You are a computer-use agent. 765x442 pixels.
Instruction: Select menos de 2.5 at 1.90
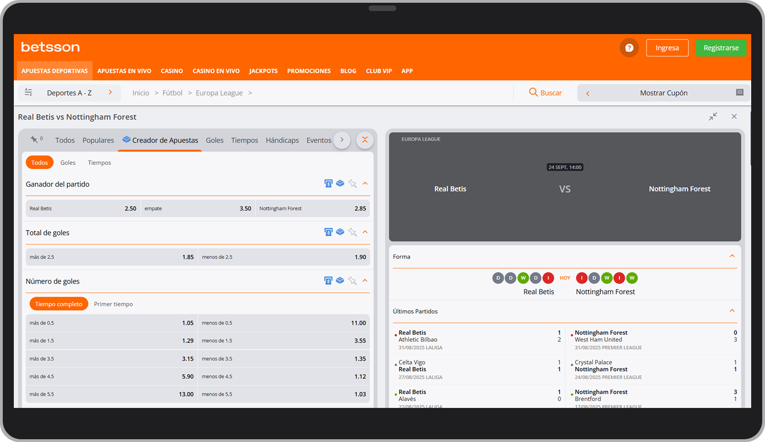[284, 257]
